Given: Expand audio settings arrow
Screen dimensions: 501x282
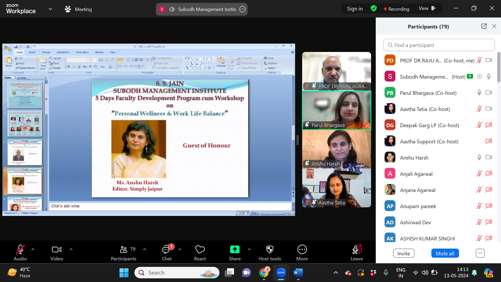Looking at the screenshot, I should coord(33,249).
